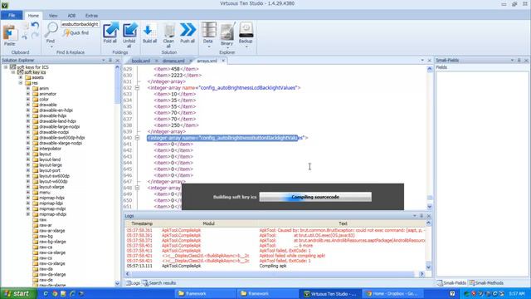Click the Push all icon

pyautogui.click(x=188, y=30)
